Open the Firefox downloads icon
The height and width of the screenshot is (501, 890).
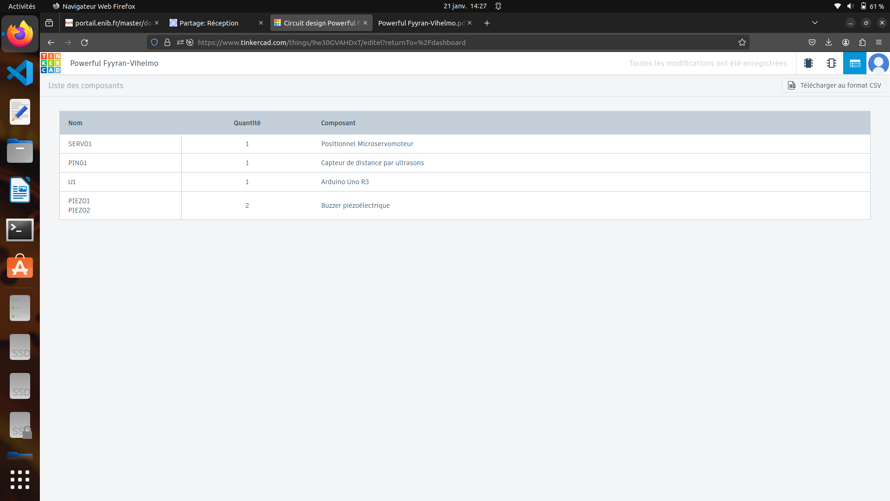click(829, 42)
